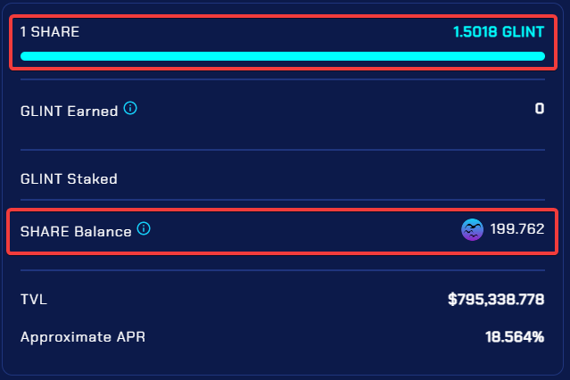Click the cyan progress bar under 1 SHARE

click(x=282, y=56)
